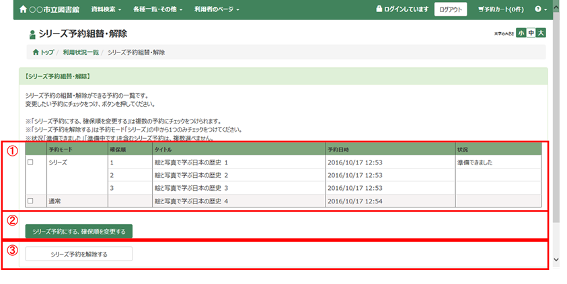Viewport: 567px width, 284px height.
Task: Click the home icon in the breadcrumb
Action: 36,52
